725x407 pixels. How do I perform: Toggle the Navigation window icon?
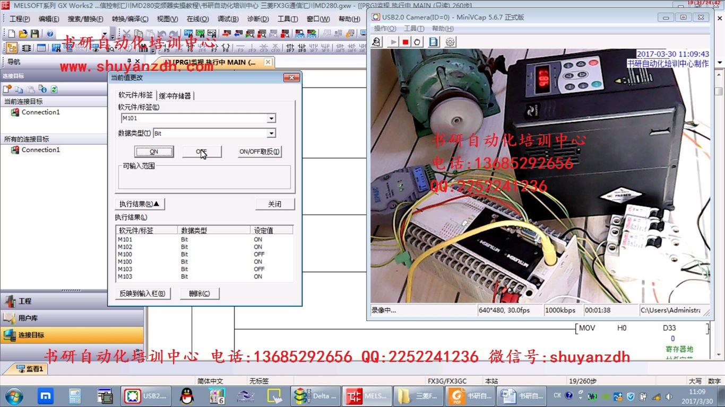11,48
